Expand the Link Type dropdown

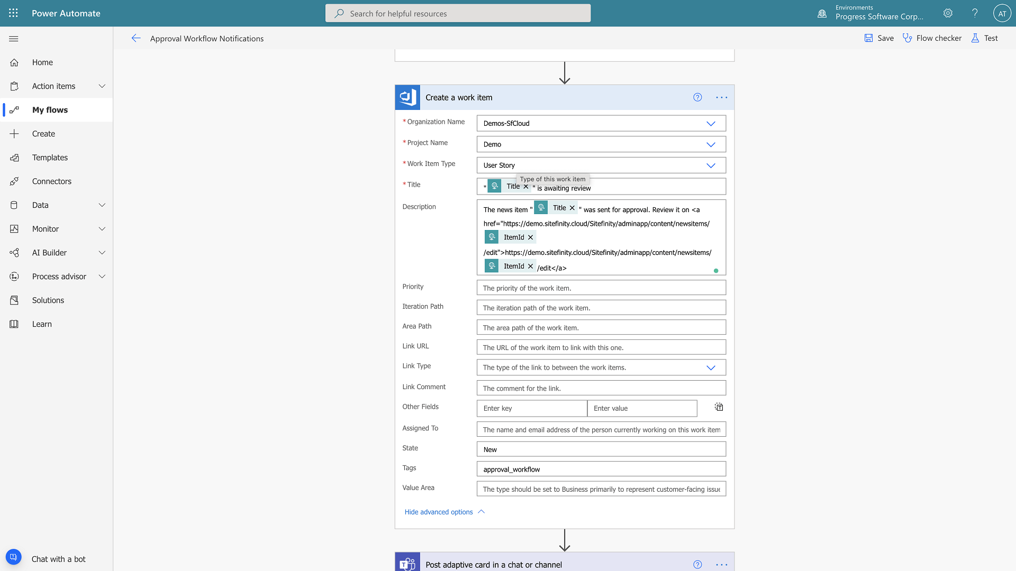[x=711, y=367]
